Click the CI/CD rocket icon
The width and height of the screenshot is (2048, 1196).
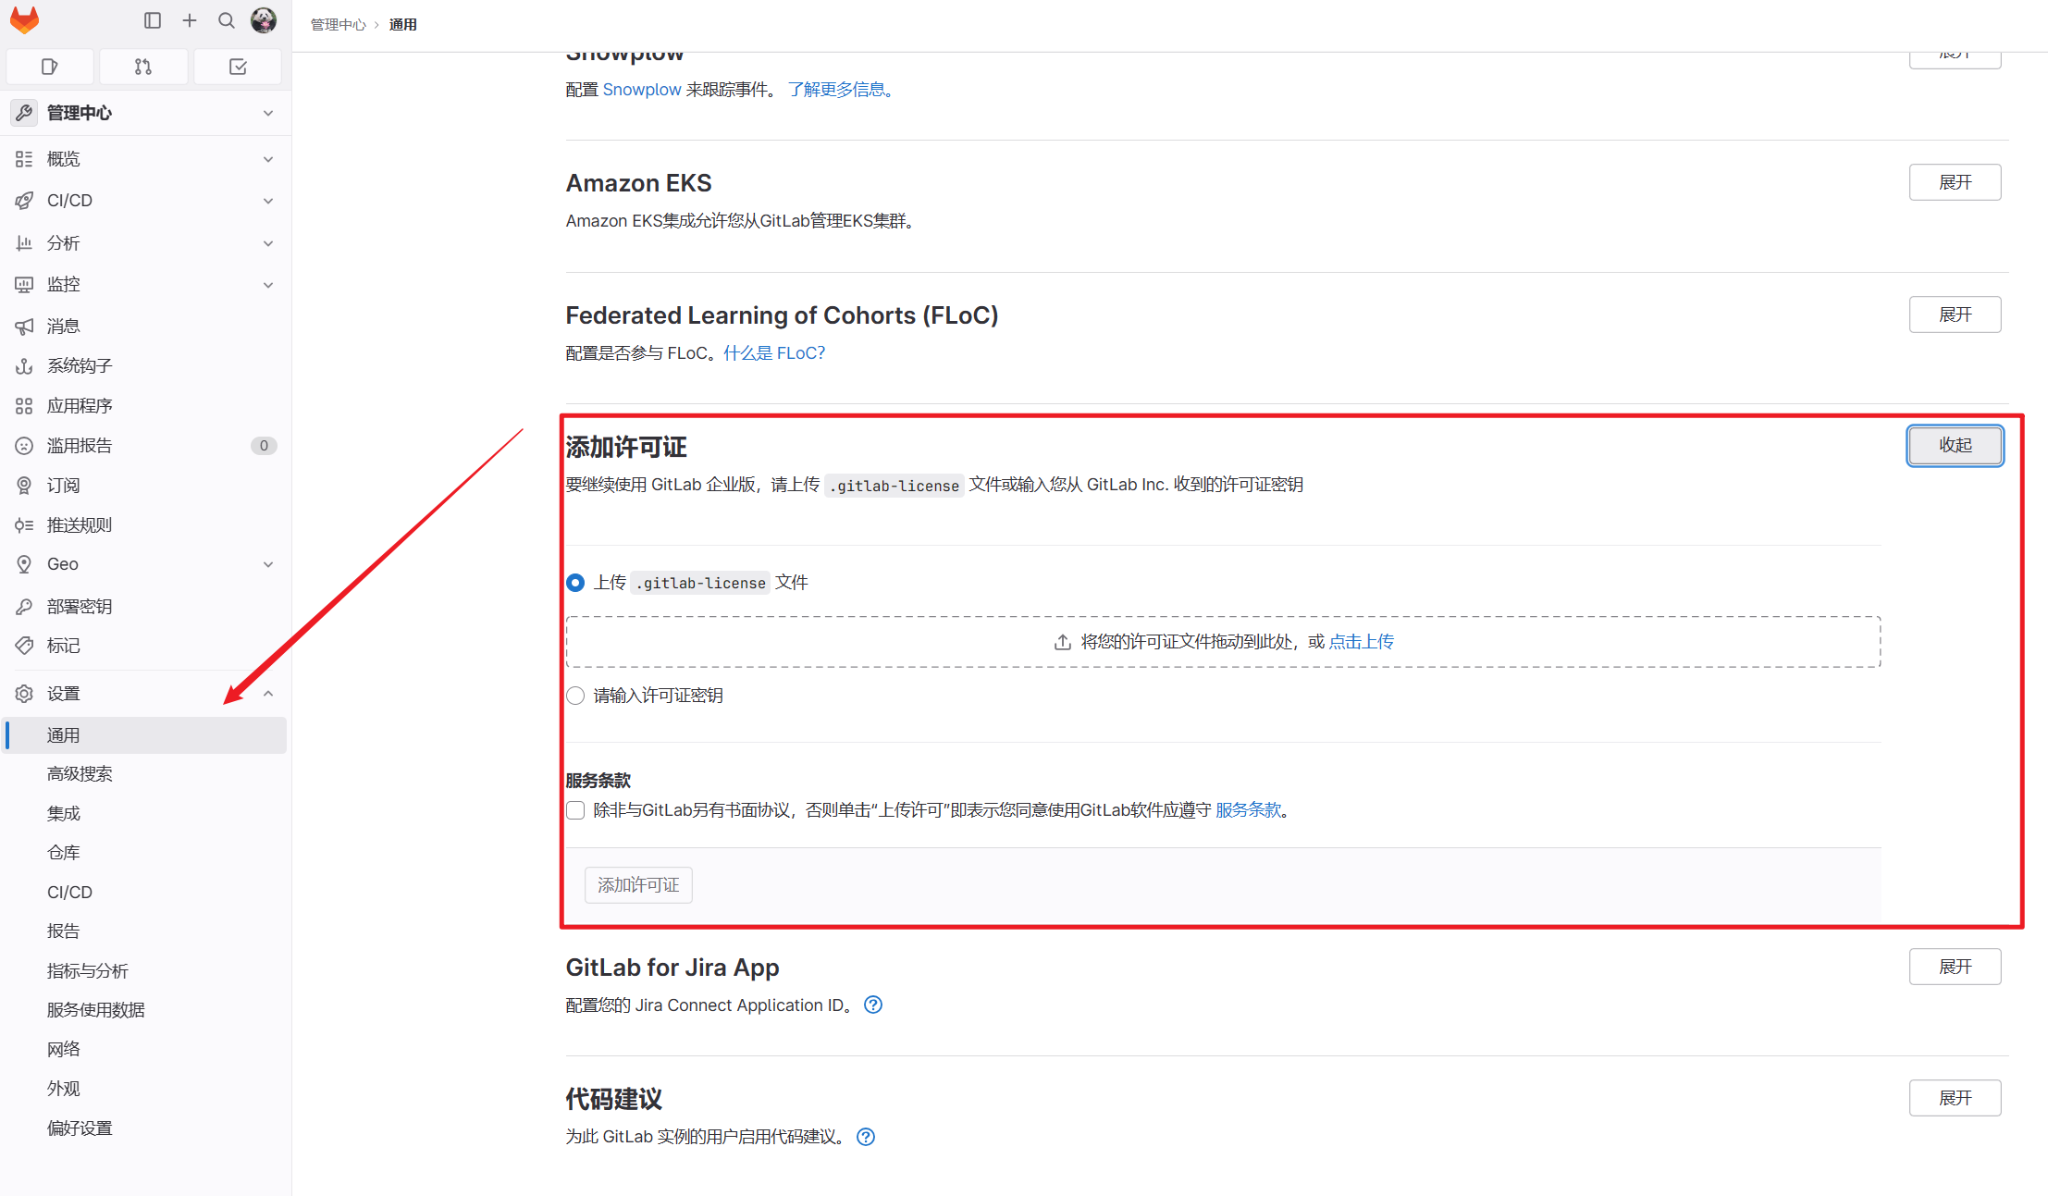(24, 201)
